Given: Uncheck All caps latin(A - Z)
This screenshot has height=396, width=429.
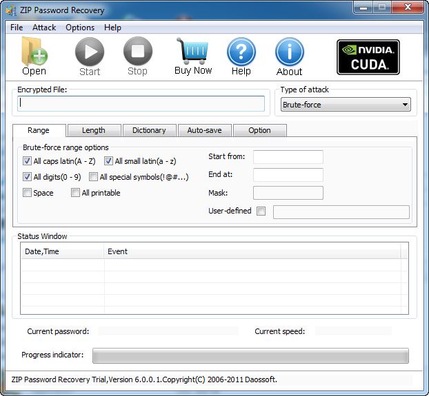Looking at the screenshot, I should (x=28, y=161).
